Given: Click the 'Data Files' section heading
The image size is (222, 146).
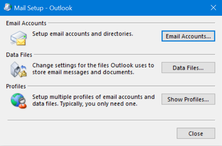Looking at the screenshot, I should tap(19, 55).
